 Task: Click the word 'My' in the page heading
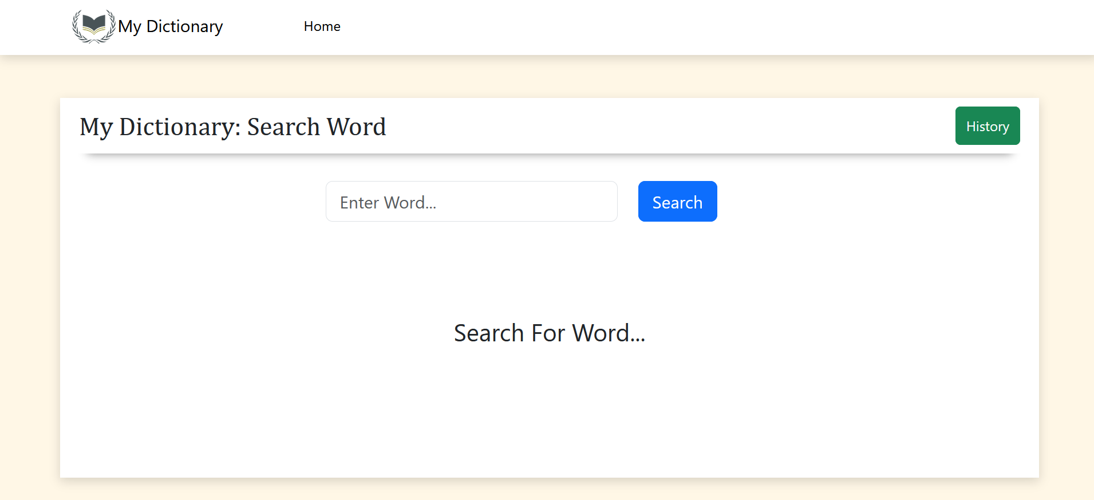pyautogui.click(x=96, y=127)
